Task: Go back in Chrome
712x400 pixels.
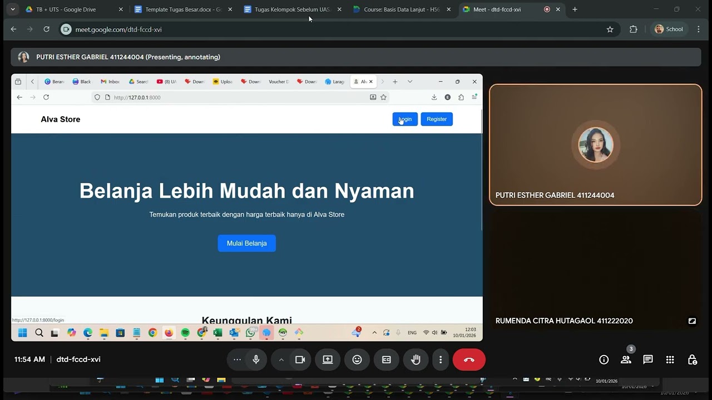Action: pos(14,29)
